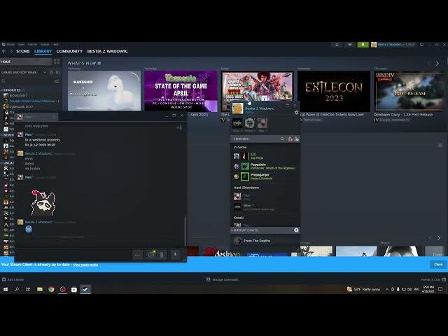
Task: Open the Friends menu in the menu bar
Action: 32,45
